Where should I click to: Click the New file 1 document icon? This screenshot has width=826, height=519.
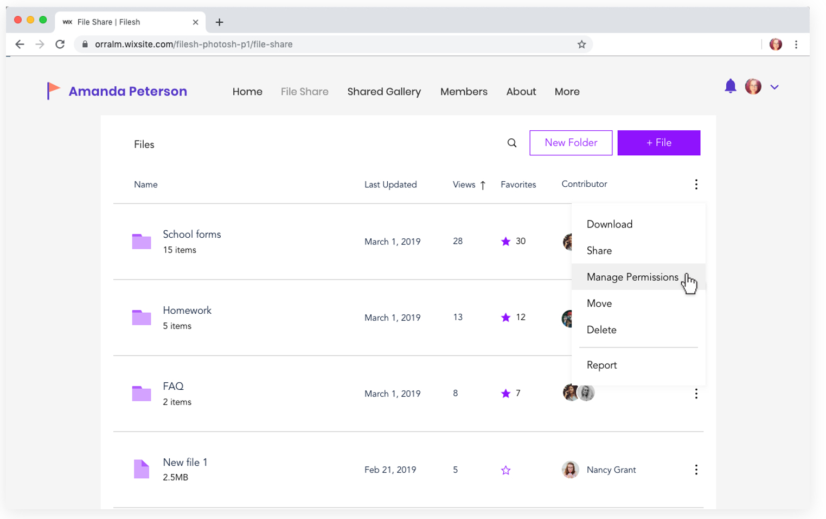[142, 469]
